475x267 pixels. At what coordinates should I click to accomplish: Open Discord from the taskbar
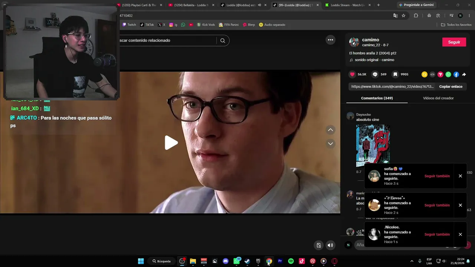pos(226,261)
